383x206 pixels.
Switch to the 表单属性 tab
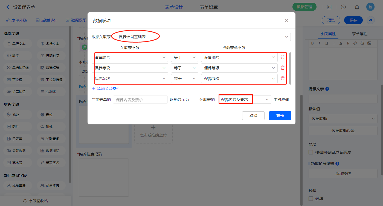pos(359,34)
